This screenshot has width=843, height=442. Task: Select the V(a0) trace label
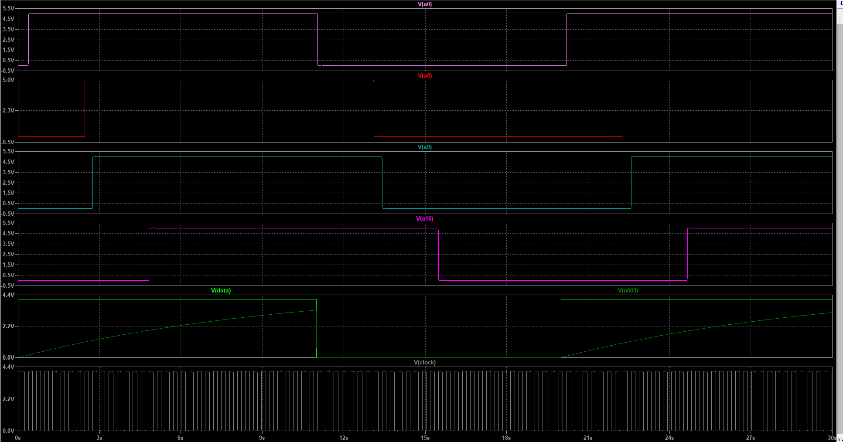coord(424,4)
